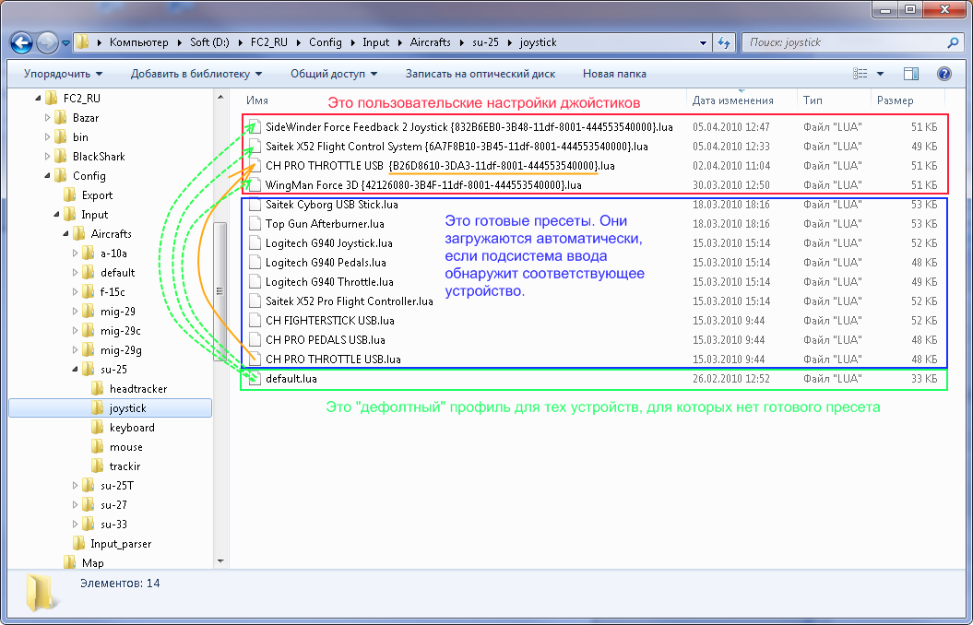
Task: Select the Aircrafts breadcrumb segment
Action: (430, 42)
